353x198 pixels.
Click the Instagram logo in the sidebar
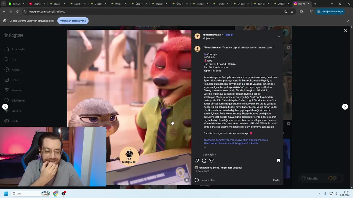[x=14, y=35]
